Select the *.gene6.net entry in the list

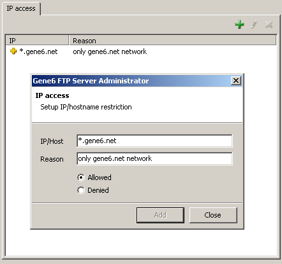(x=38, y=52)
